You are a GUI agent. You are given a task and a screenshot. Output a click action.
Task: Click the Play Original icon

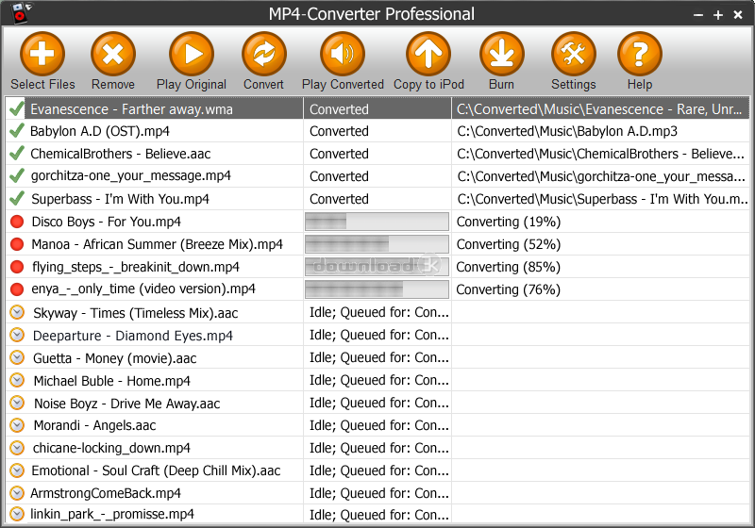click(x=192, y=54)
